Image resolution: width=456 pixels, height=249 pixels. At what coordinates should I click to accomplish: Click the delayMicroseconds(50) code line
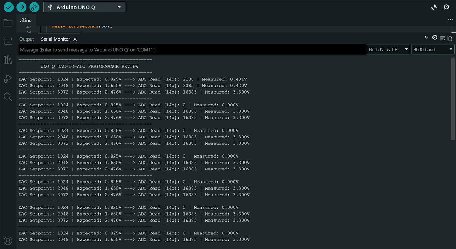coord(82,27)
